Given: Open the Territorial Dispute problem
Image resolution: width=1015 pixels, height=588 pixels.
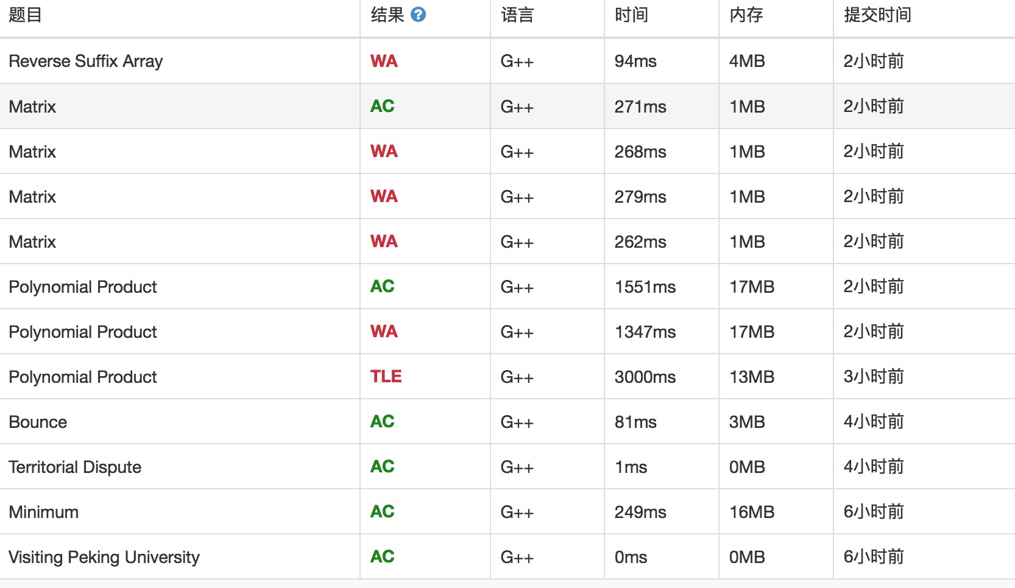Looking at the screenshot, I should pyautogui.click(x=75, y=467).
